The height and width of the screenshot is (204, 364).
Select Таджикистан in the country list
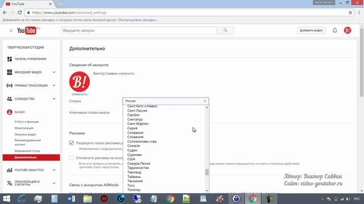[x=138, y=168]
